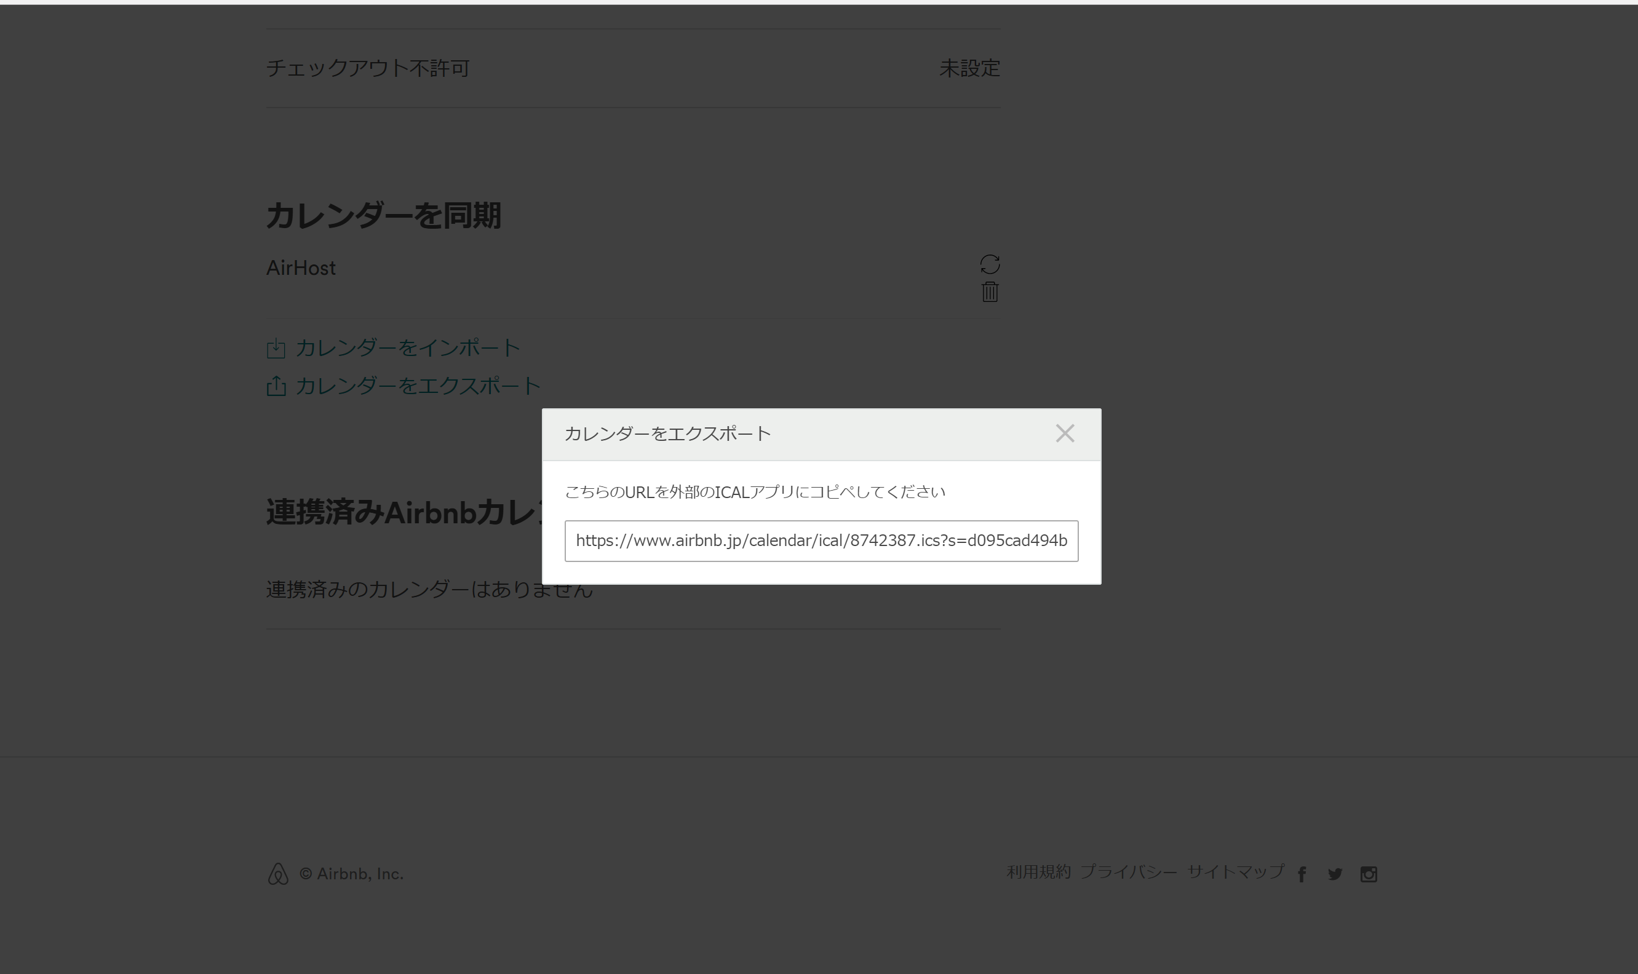
Task: Click the Airbnb logo in footer
Action: pos(277,874)
